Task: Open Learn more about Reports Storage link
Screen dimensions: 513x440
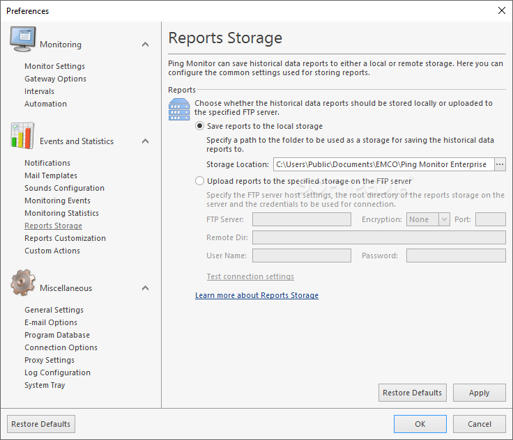Action: pos(256,295)
